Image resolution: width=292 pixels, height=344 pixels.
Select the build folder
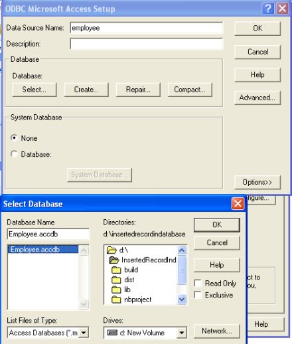click(x=125, y=270)
